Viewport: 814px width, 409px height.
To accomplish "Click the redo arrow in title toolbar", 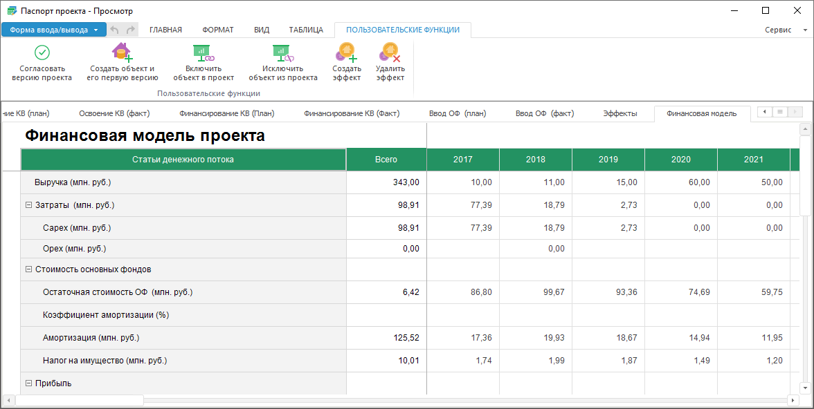I will [131, 30].
